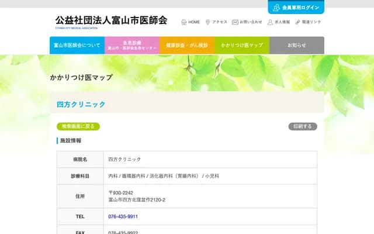Open the 関連リンク text link

311,22
